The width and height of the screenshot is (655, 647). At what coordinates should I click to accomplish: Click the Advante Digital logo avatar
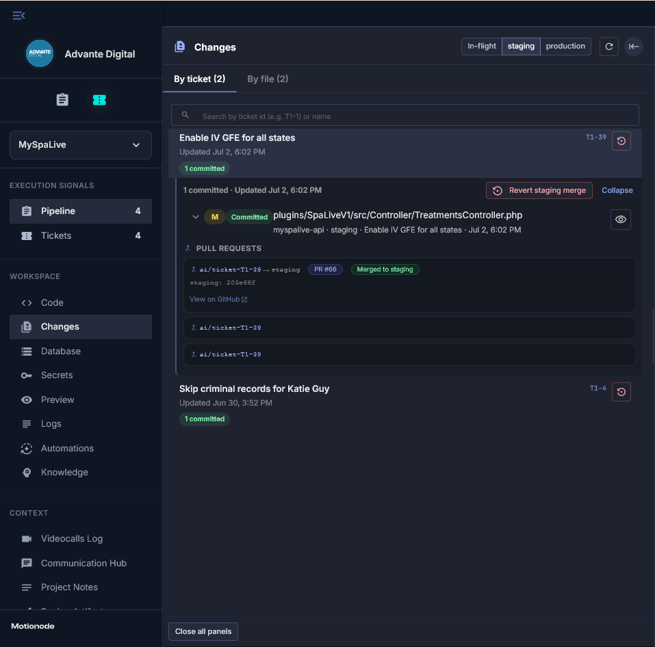tap(40, 53)
